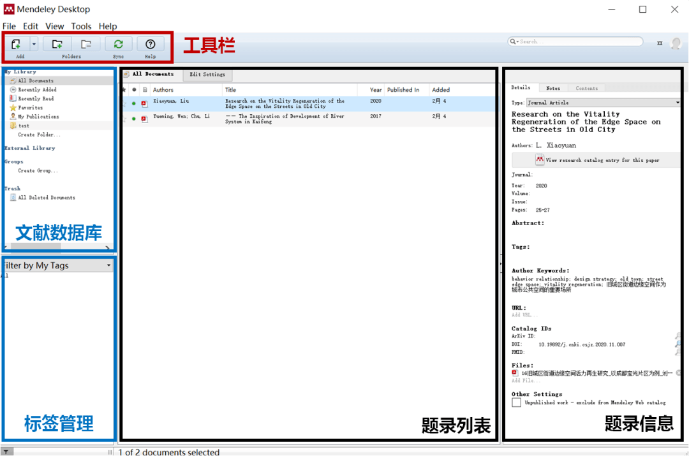Click the All Documents tab header

tap(153, 74)
